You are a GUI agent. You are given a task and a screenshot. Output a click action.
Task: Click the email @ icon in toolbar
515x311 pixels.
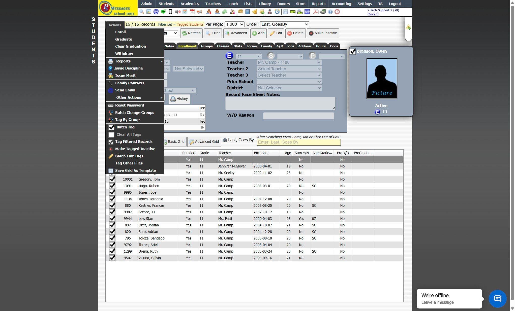(156, 12)
